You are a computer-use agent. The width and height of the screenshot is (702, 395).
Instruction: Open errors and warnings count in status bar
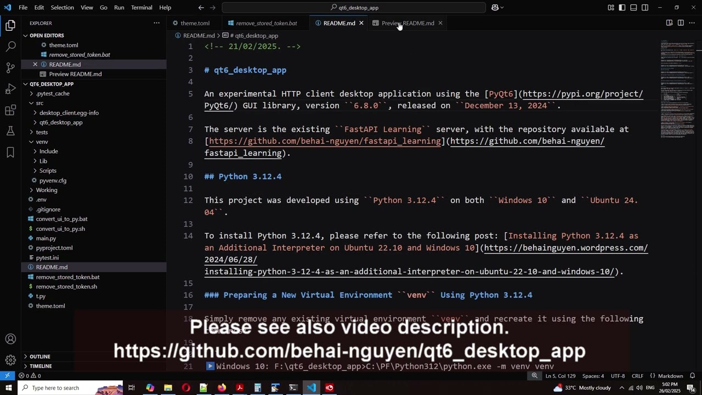point(30,376)
